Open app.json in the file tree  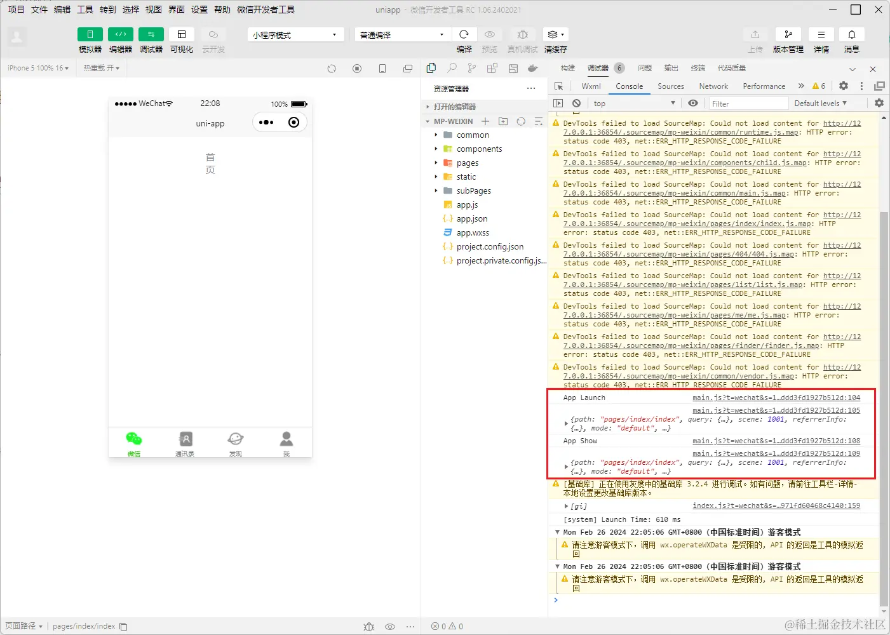click(472, 219)
